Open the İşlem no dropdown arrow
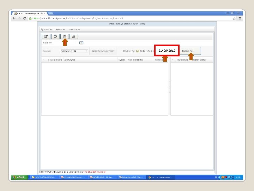This screenshot has width=254, height=191. pyautogui.click(x=81, y=43)
